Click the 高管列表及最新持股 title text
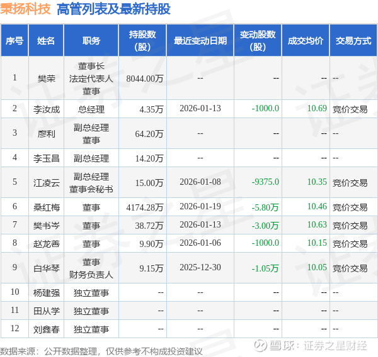 click(x=113, y=9)
